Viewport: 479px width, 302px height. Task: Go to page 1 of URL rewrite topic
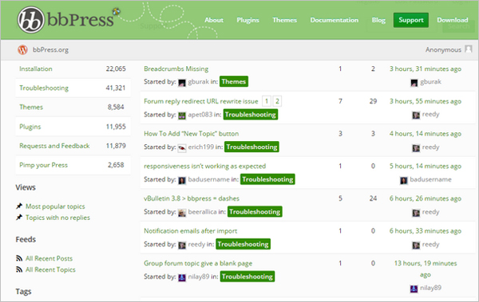coord(267,101)
